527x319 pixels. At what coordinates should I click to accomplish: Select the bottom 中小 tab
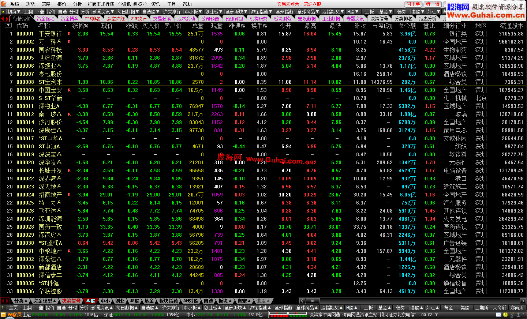[106, 301]
